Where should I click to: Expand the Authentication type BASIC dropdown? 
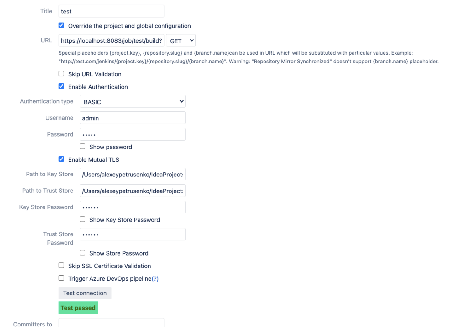pyautogui.click(x=132, y=102)
